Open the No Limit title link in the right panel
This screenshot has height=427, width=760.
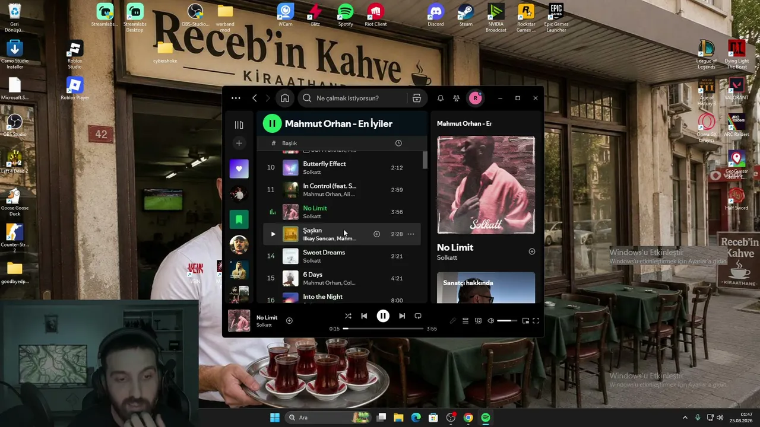point(455,247)
